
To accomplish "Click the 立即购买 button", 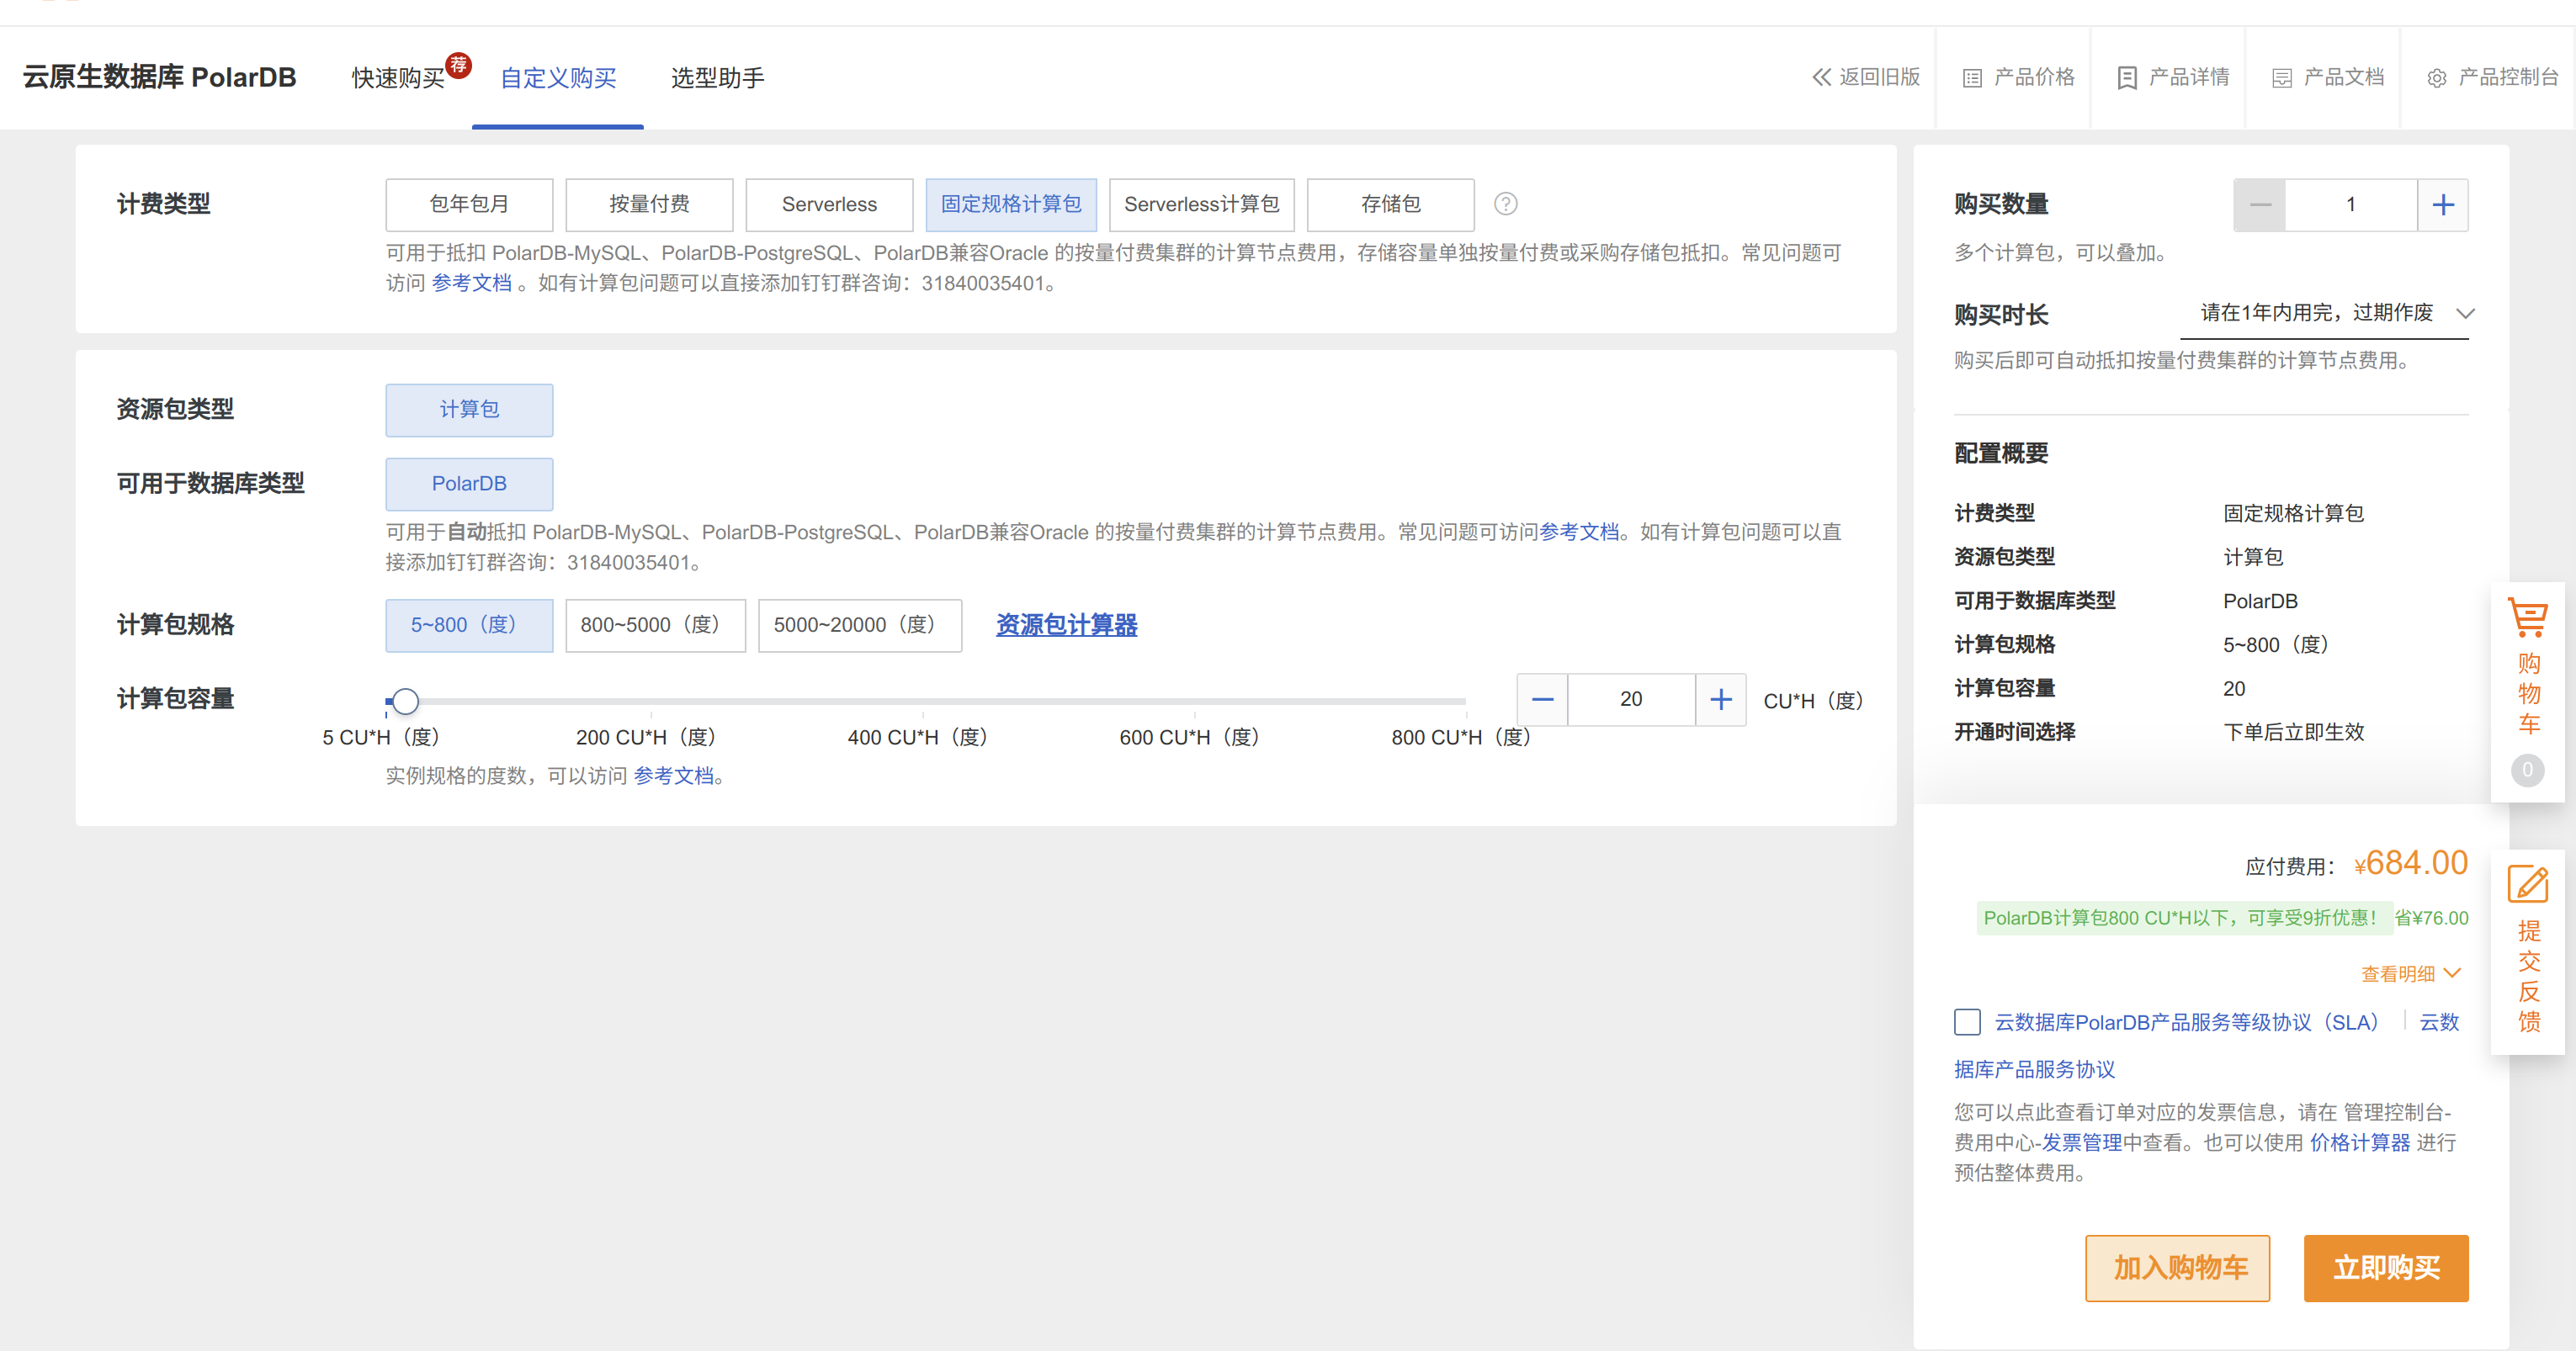I will point(2386,1268).
